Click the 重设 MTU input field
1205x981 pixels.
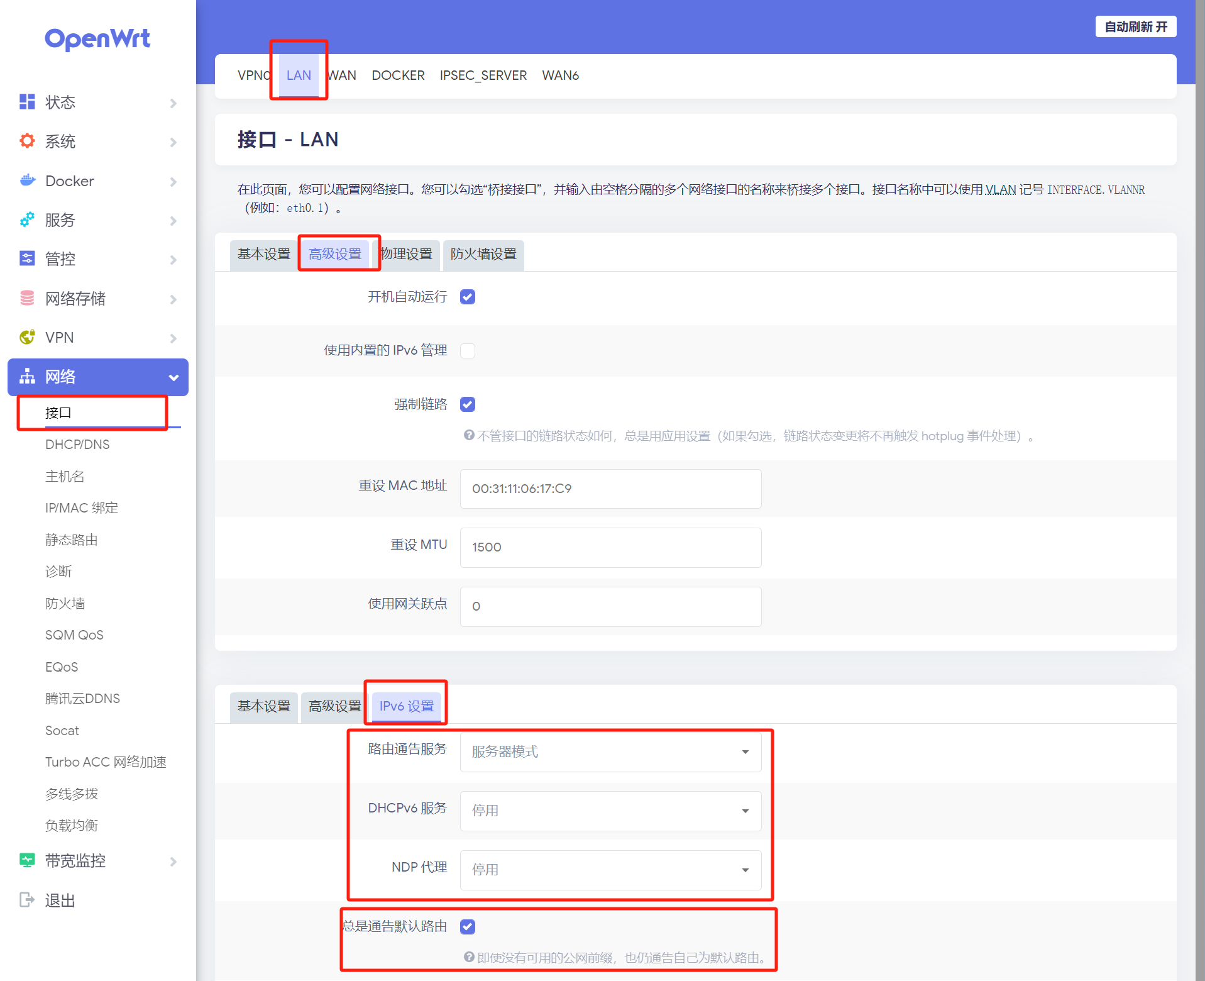coord(610,547)
